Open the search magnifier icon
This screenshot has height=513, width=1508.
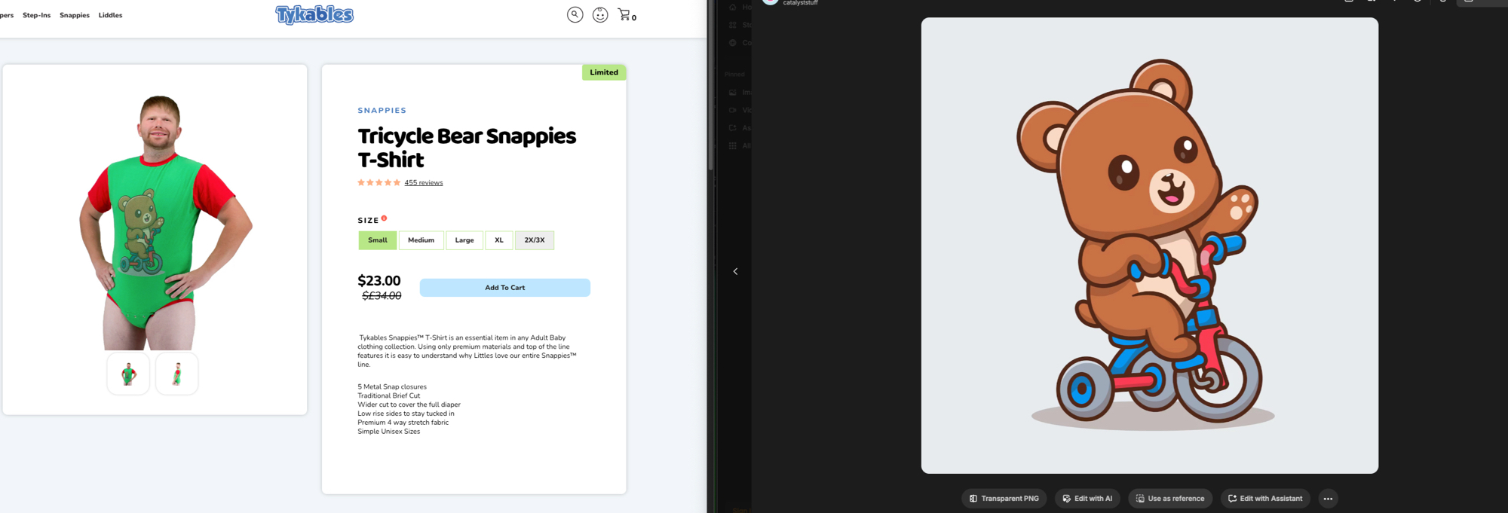575,15
